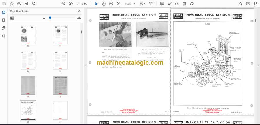Select page 33 thumbnail

point(60,60)
